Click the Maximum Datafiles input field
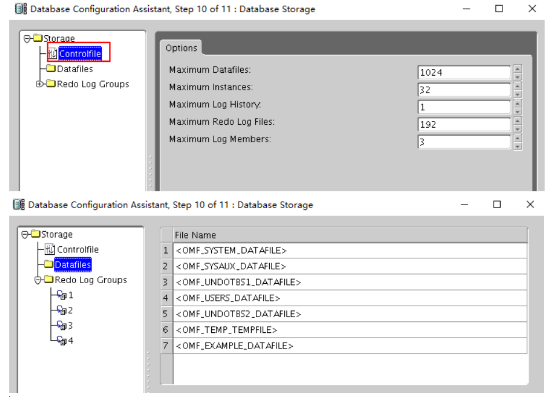 coord(464,73)
